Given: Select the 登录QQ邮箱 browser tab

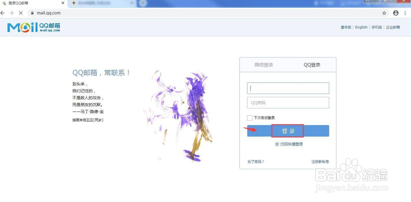Looking at the screenshot, I should click(x=34, y=3).
